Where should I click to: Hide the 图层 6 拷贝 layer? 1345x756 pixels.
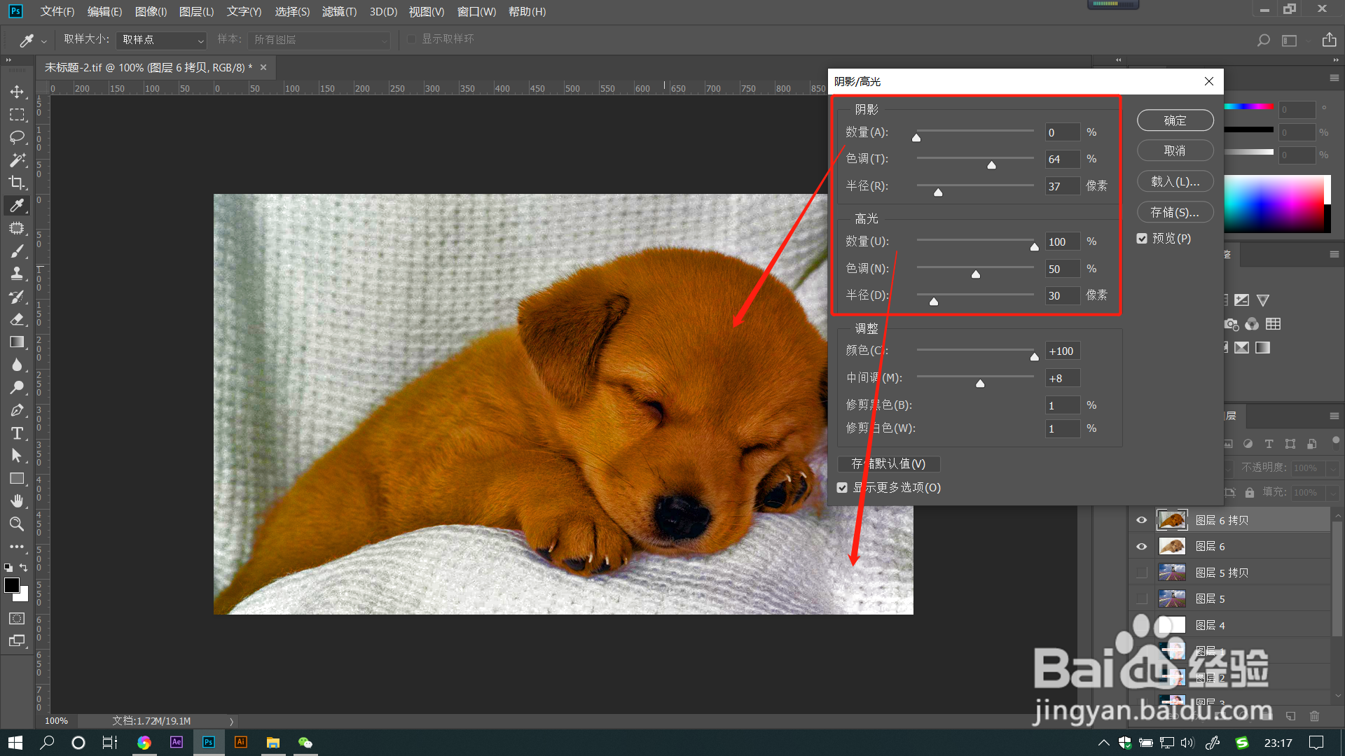(1141, 520)
